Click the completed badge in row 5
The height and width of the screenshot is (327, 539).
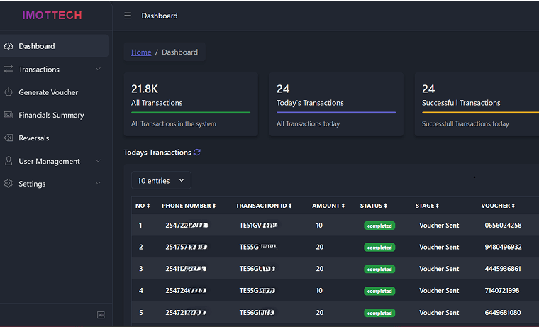(379, 313)
